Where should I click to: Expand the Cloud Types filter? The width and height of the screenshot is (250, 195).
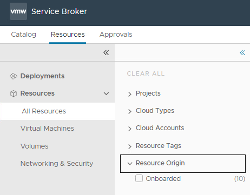click(130, 111)
